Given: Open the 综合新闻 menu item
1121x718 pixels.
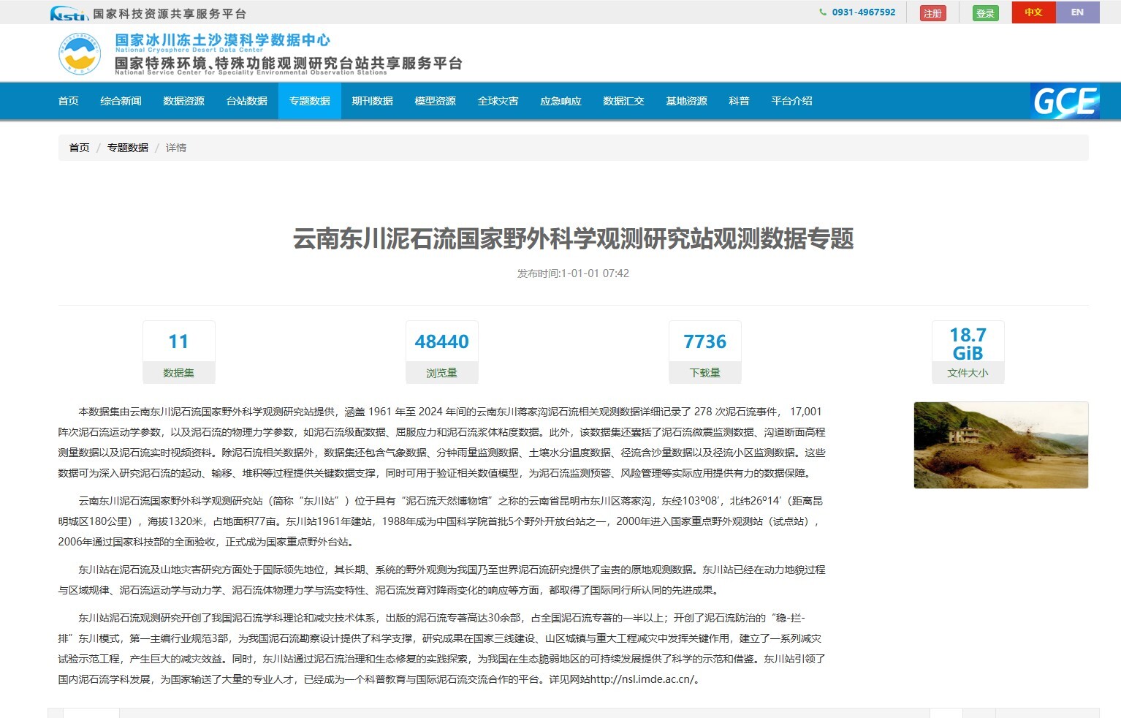Looking at the screenshot, I should tap(121, 101).
